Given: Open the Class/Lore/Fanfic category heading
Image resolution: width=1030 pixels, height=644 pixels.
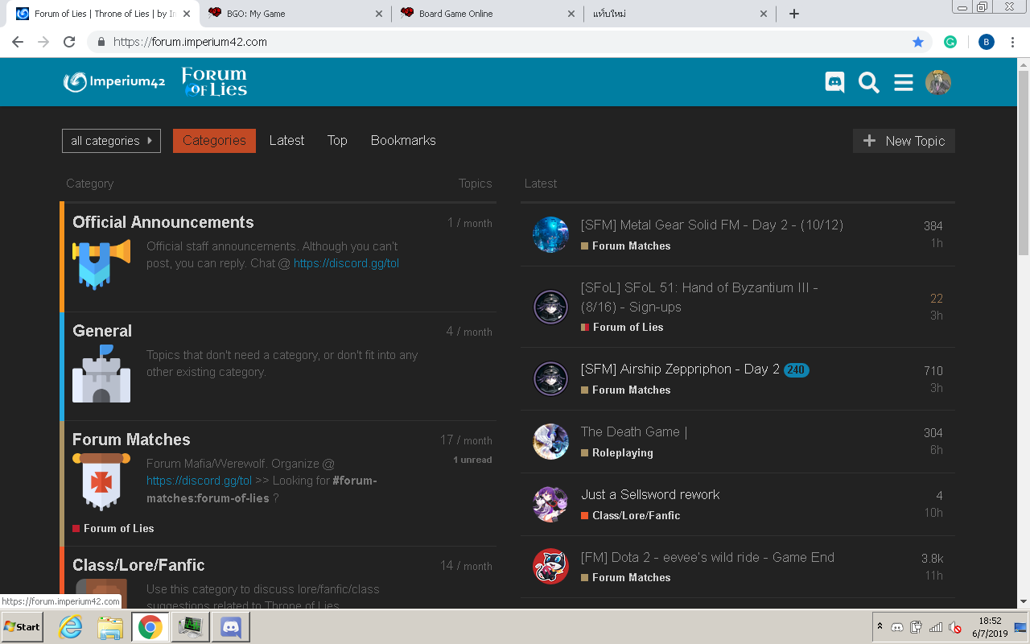Looking at the screenshot, I should [138, 565].
